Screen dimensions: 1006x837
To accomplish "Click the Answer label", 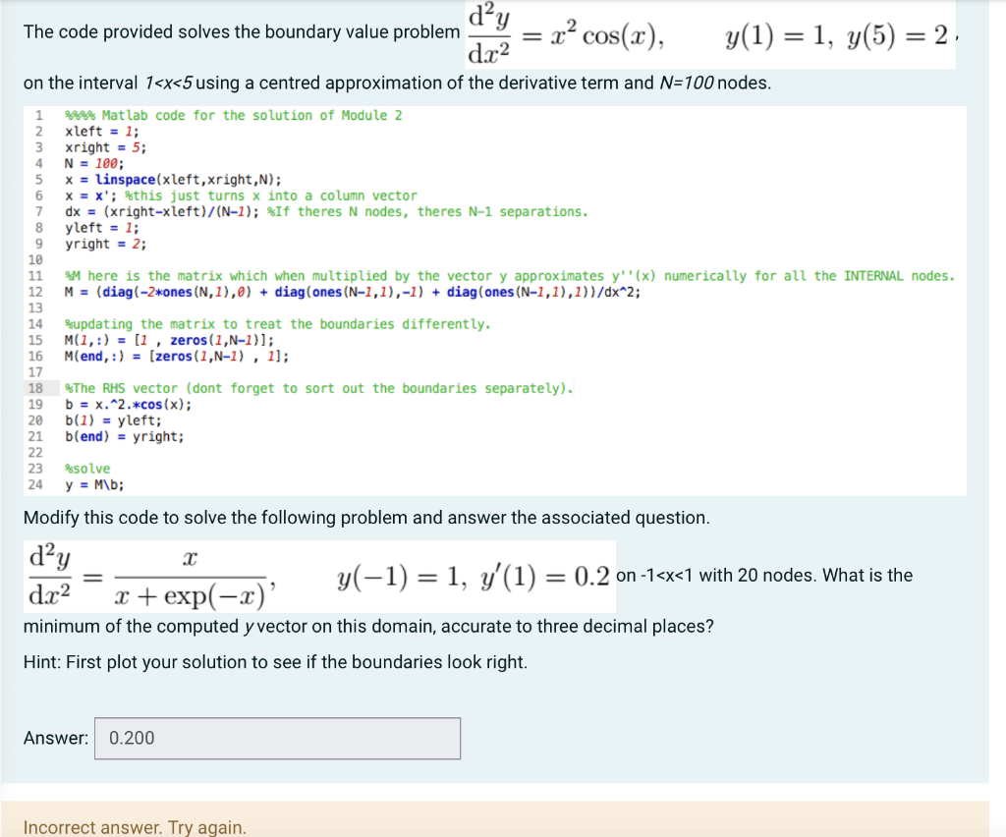I will pyautogui.click(x=56, y=737).
